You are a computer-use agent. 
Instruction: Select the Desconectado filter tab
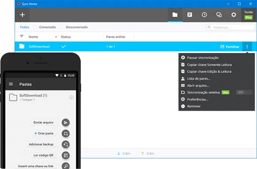[x=77, y=27]
